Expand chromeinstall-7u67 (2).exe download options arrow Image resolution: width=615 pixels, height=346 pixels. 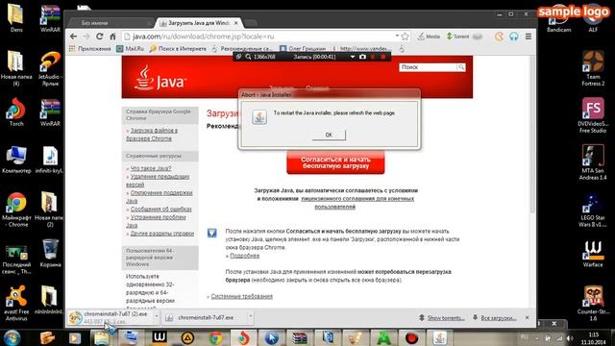(157, 316)
